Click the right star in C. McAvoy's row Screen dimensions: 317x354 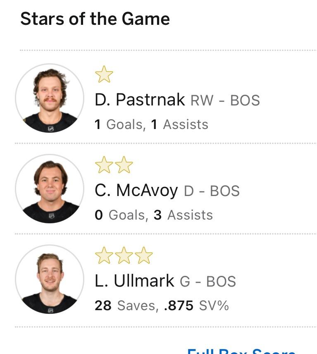(124, 165)
